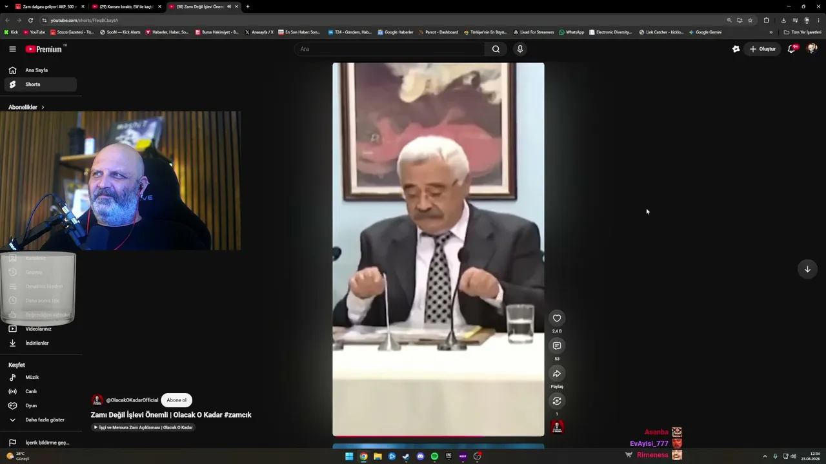The height and width of the screenshot is (464, 826).
Task: Expand the Abonelikler section chevron
Action: pos(43,107)
